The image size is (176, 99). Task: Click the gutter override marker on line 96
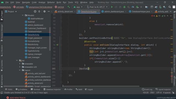pos(57,45)
